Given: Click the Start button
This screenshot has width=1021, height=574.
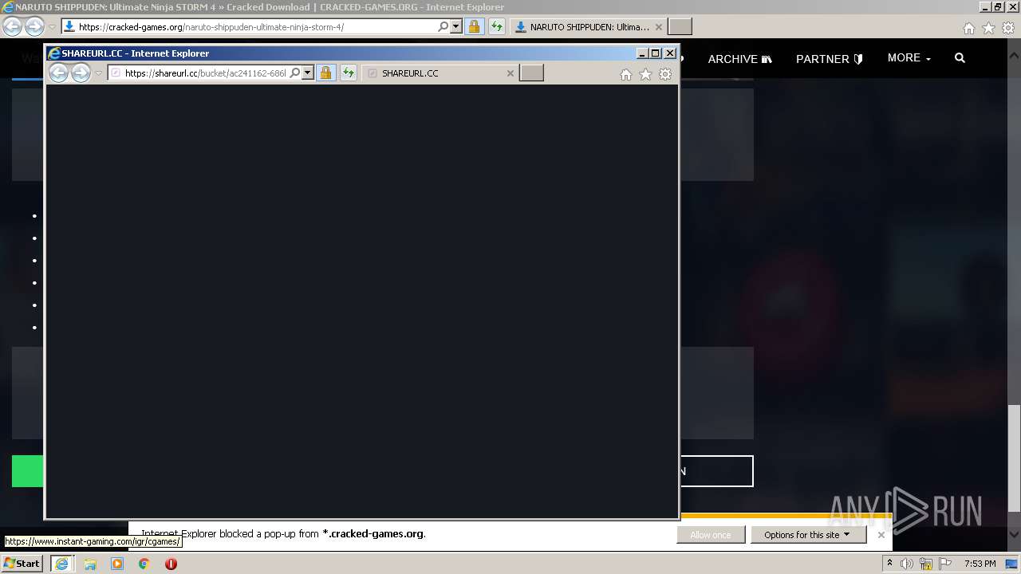Looking at the screenshot, I should 22,563.
